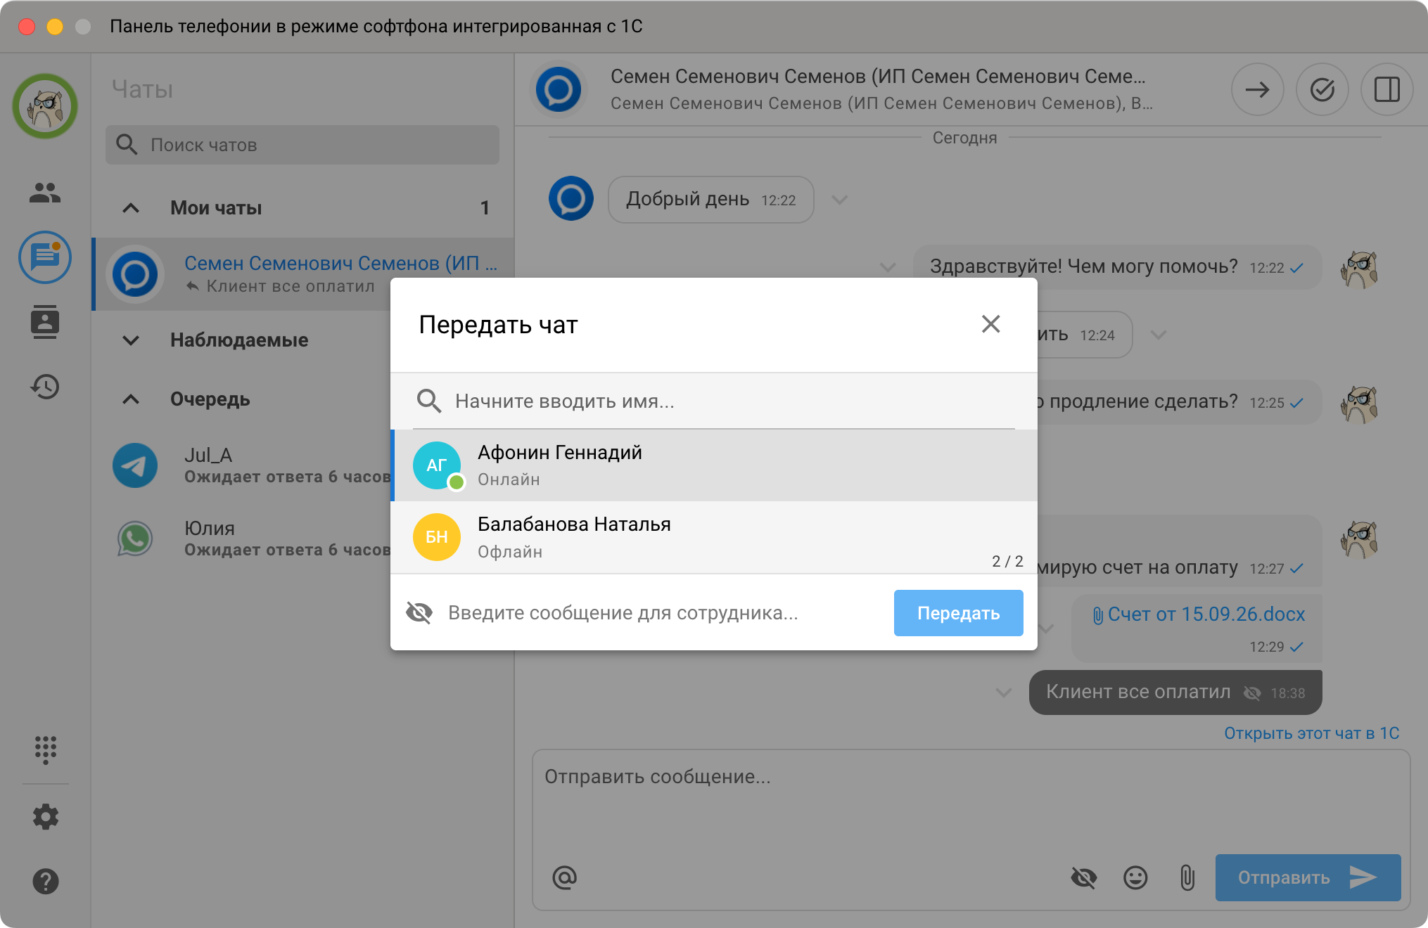
Task: Click the attach file paperclip icon
Action: click(x=1187, y=877)
